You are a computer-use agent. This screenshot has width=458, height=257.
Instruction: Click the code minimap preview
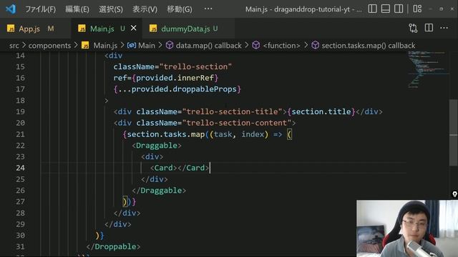click(x=428, y=69)
